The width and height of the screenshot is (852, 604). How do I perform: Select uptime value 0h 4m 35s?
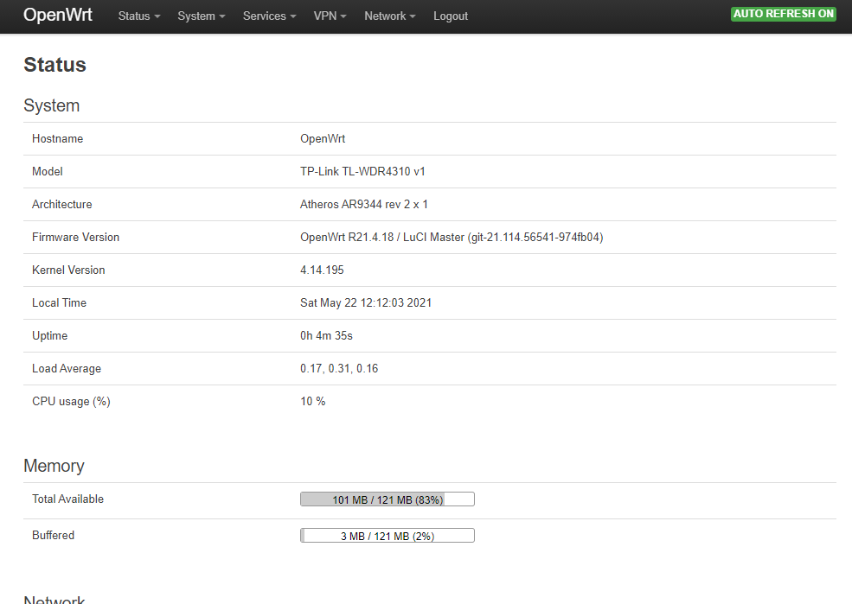pyautogui.click(x=327, y=336)
